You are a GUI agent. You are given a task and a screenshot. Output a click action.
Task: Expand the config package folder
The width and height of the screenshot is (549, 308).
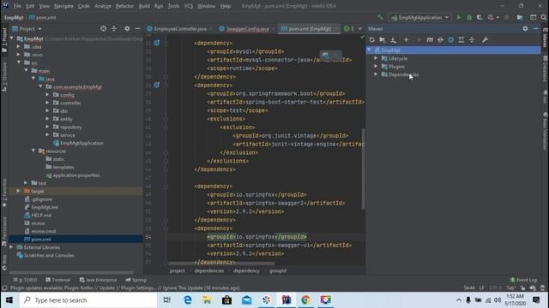point(48,95)
